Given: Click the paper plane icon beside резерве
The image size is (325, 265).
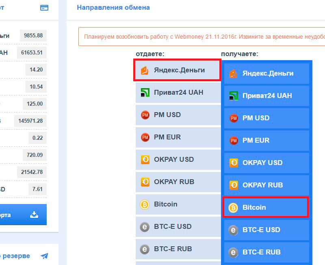Looking at the screenshot, I should [x=44, y=256].
